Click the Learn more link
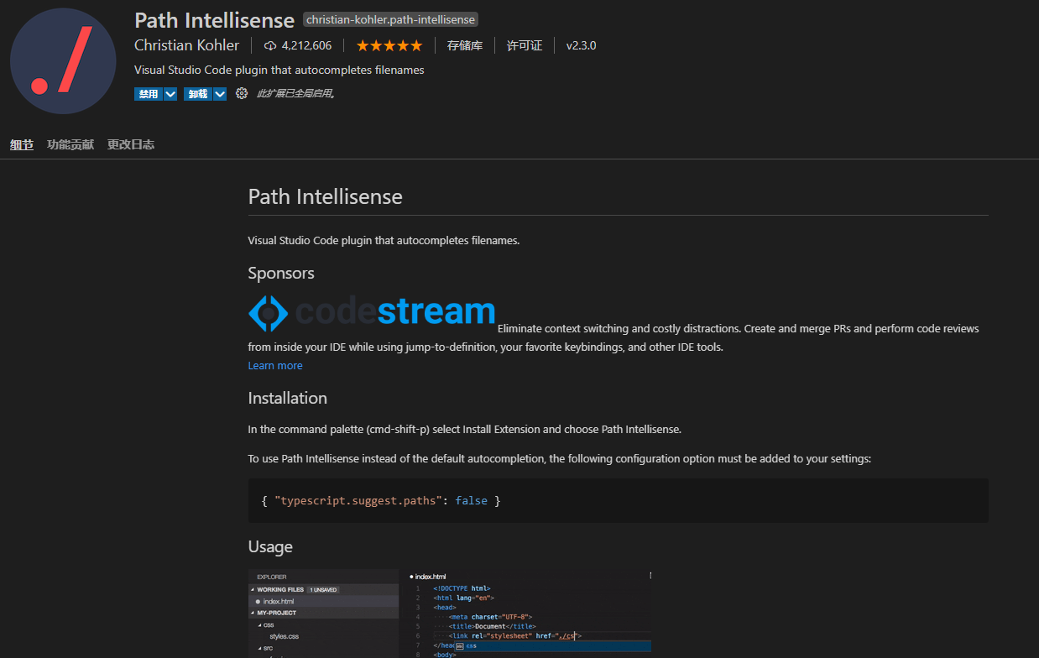Image resolution: width=1039 pixels, height=658 pixels. click(x=275, y=365)
